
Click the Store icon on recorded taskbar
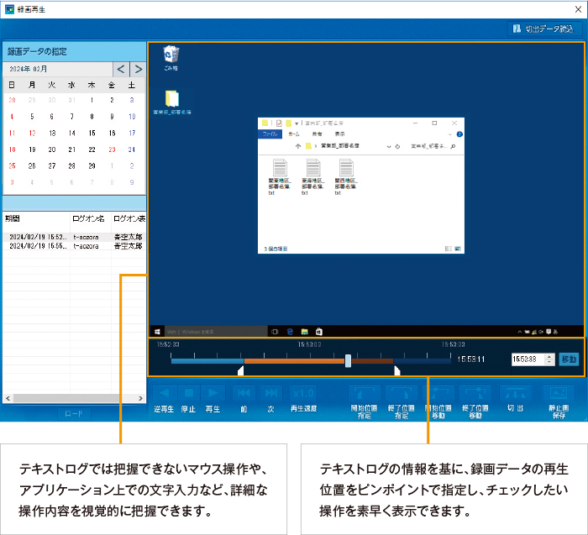click(319, 332)
